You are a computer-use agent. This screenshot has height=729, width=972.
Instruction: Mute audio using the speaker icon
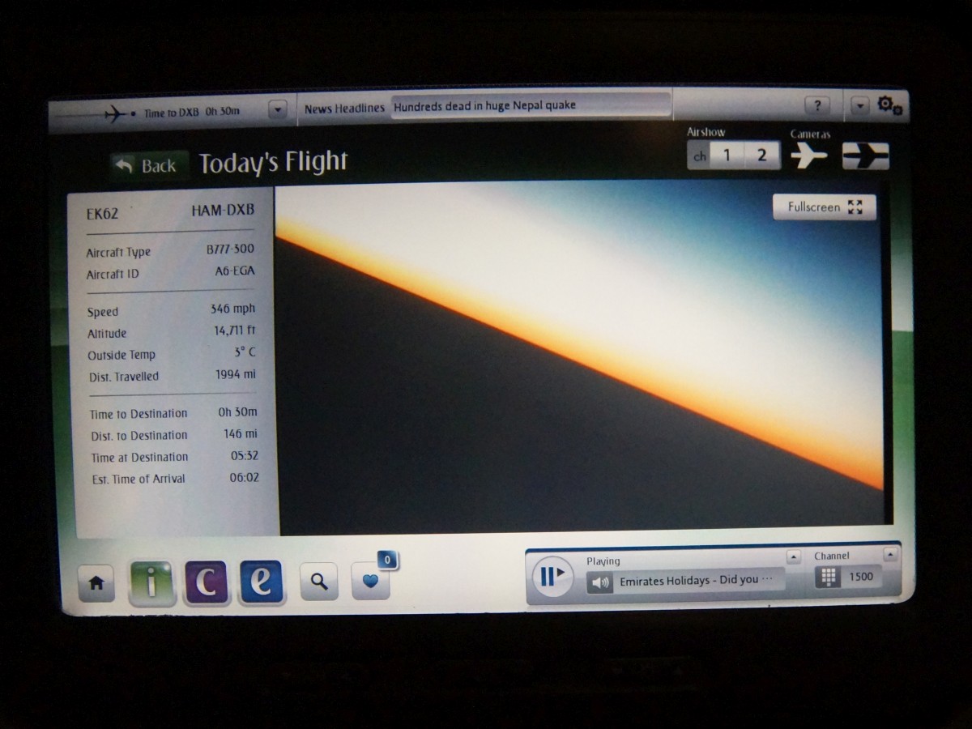click(599, 581)
